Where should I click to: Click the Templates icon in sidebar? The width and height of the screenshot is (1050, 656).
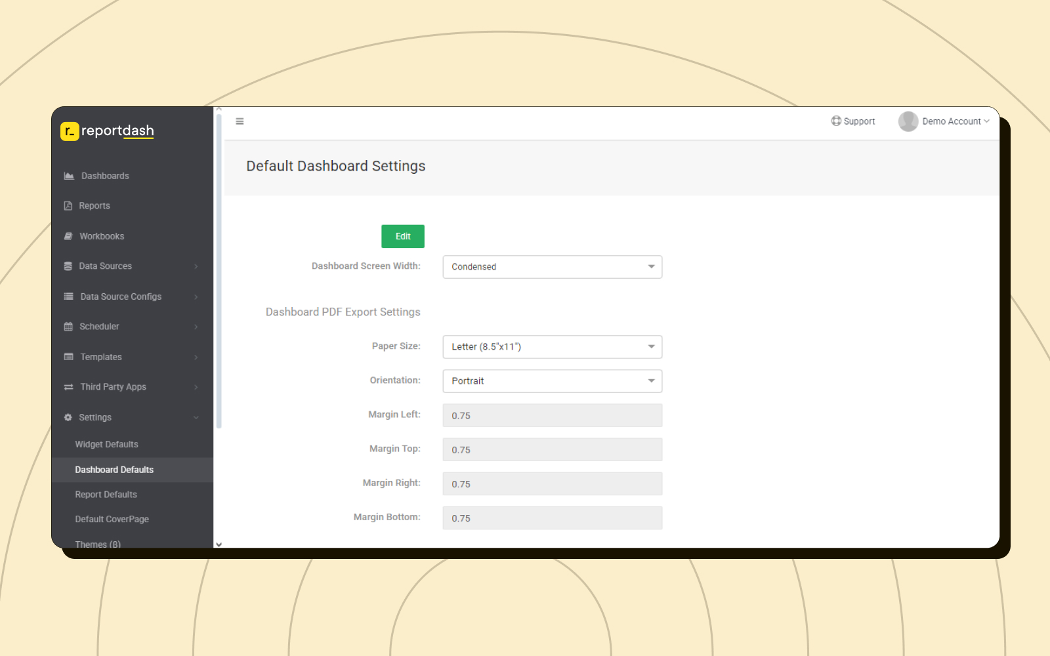click(69, 357)
